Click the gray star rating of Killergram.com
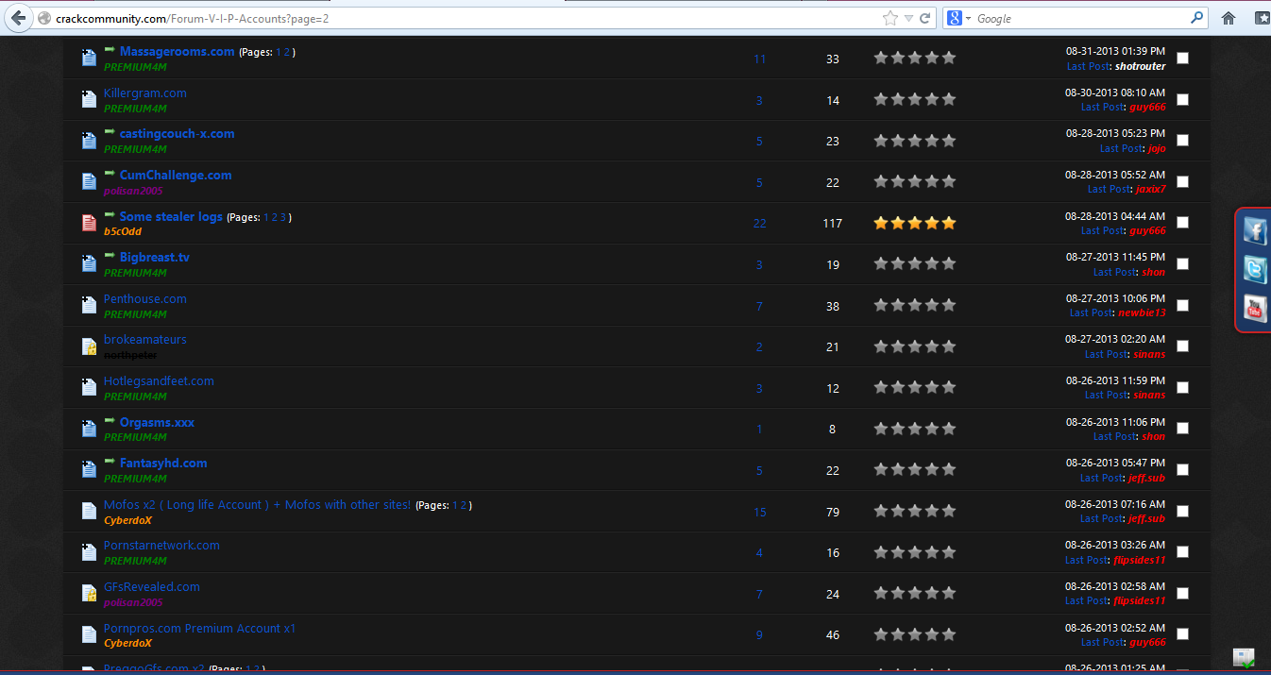This screenshot has width=1271, height=675. [x=914, y=99]
